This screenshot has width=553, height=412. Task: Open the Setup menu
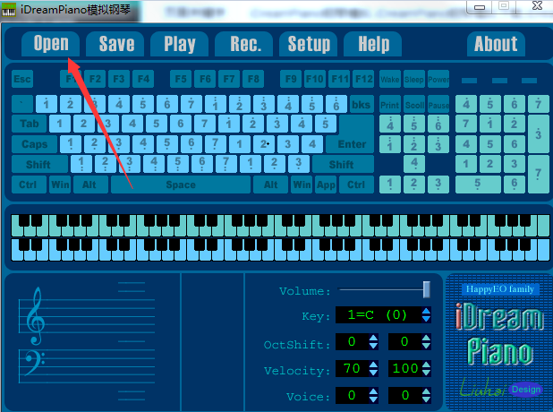[x=308, y=44]
